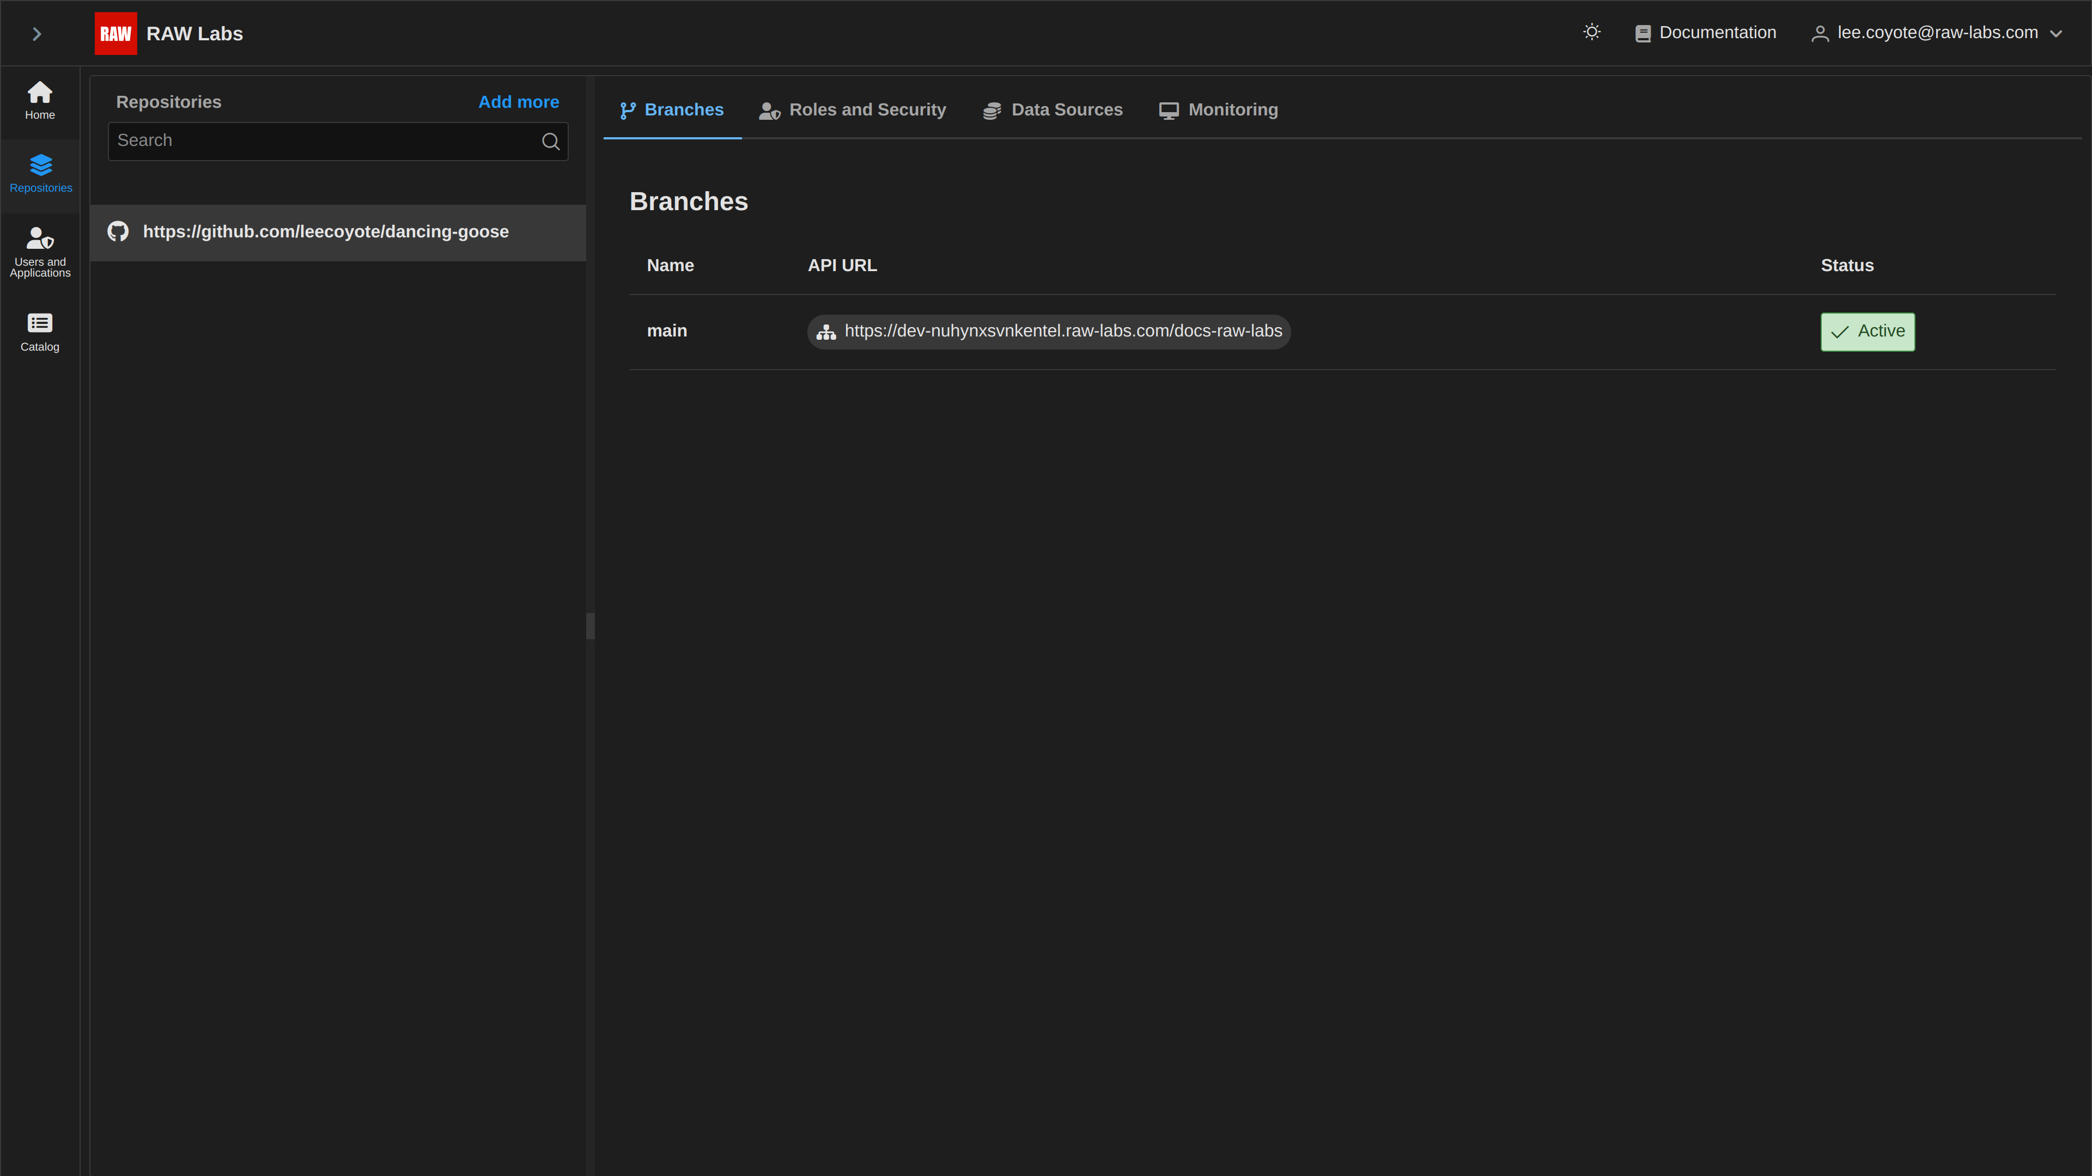Switch to the Monitoring tab
2092x1176 pixels.
pos(1218,109)
